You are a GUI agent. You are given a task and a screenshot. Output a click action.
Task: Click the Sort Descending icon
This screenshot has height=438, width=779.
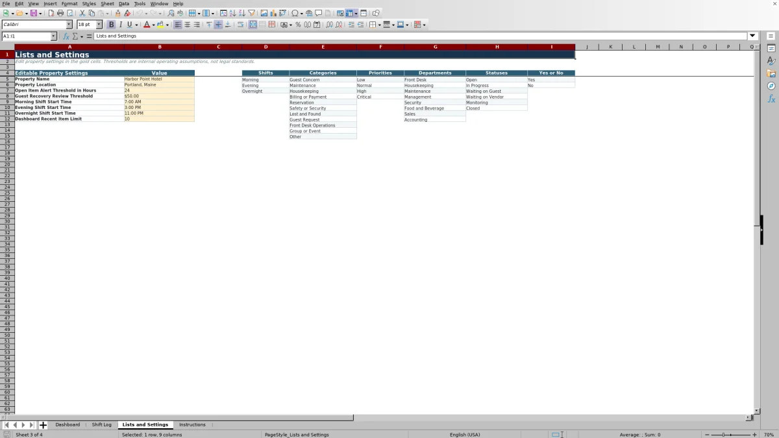click(x=242, y=13)
